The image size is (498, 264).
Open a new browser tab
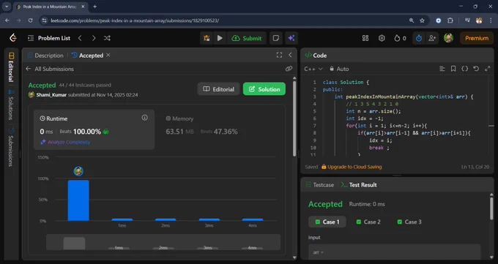94,7
